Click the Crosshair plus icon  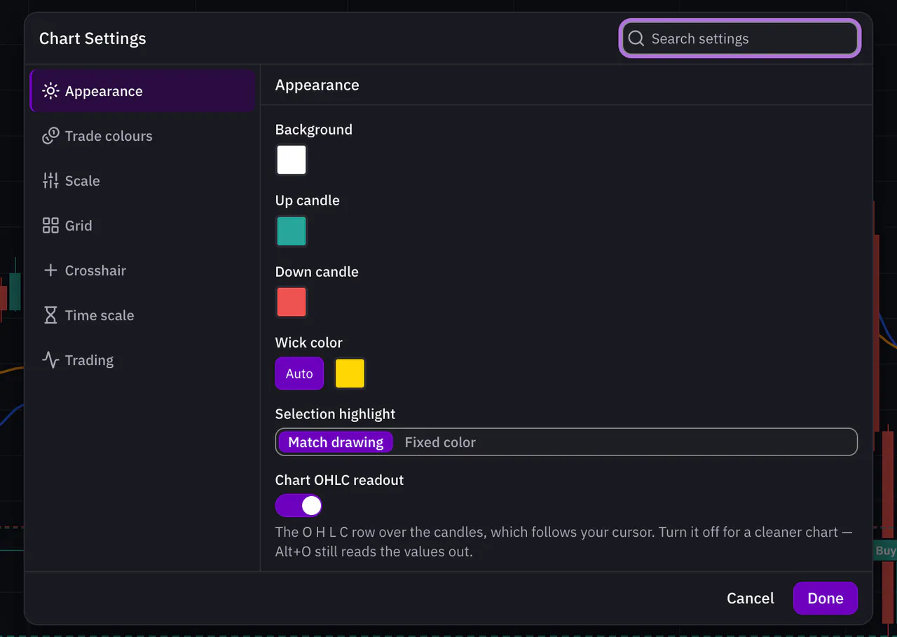point(50,270)
